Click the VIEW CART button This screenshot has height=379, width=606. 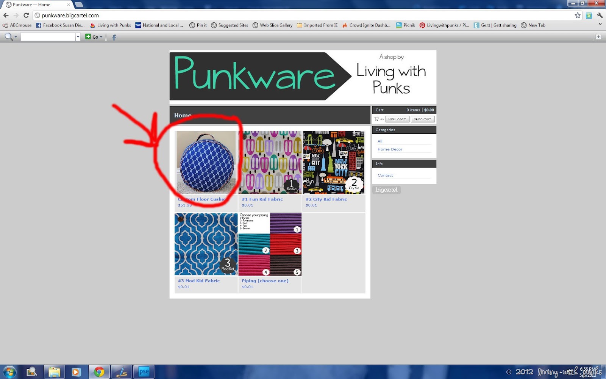click(x=397, y=119)
